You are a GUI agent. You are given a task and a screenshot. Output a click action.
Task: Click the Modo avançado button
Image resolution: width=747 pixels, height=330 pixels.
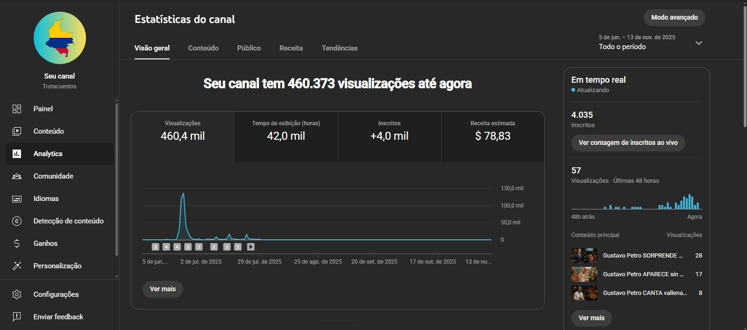coord(675,18)
